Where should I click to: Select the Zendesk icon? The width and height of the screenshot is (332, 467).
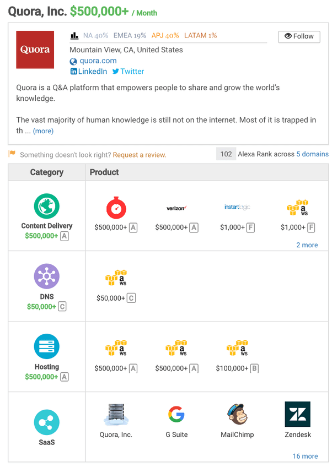(297, 414)
